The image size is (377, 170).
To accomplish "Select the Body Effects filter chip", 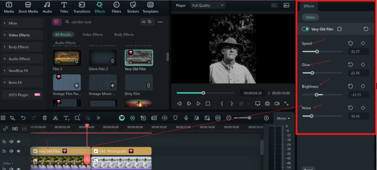I will (x=124, y=35).
